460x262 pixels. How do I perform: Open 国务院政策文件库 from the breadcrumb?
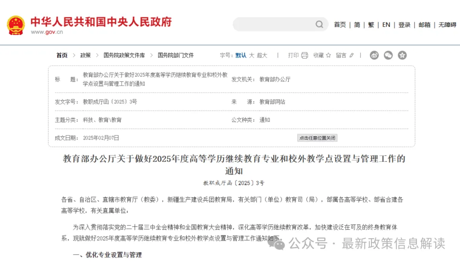(x=124, y=55)
